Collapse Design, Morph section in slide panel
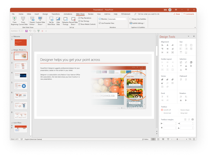This screenshot has height=157, width=211. pyautogui.click(x=12, y=50)
